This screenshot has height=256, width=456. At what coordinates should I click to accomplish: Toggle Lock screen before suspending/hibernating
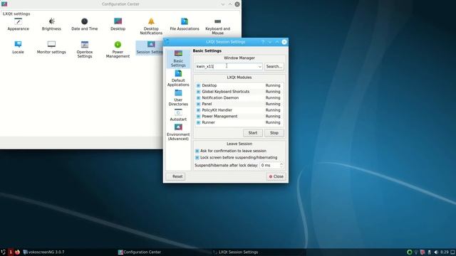click(x=197, y=158)
